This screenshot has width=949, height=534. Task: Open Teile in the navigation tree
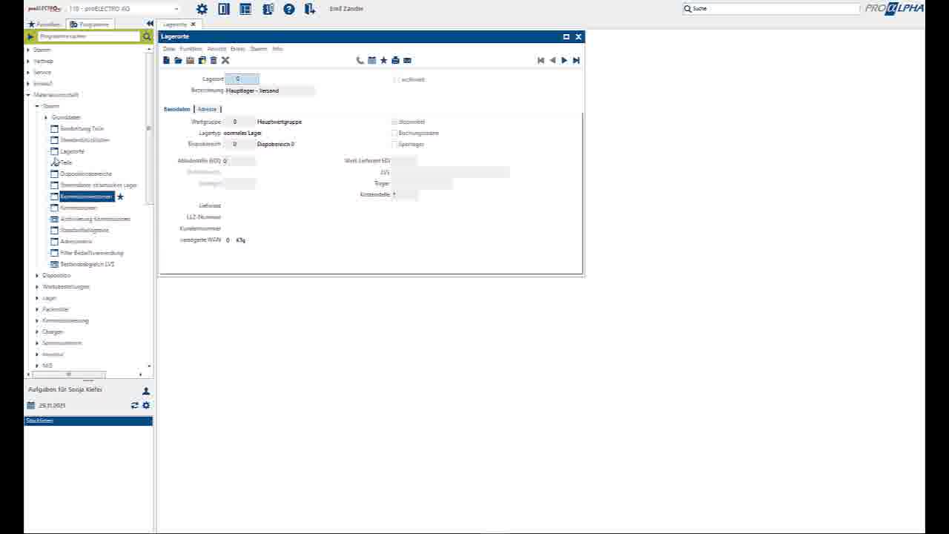click(x=66, y=162)
